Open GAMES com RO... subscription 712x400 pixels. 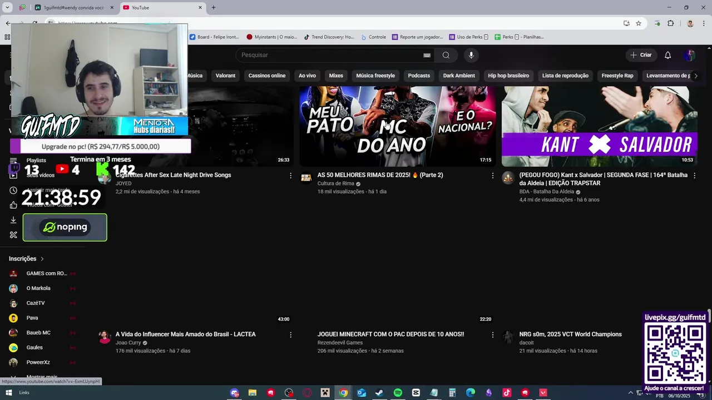coord(43,273)
